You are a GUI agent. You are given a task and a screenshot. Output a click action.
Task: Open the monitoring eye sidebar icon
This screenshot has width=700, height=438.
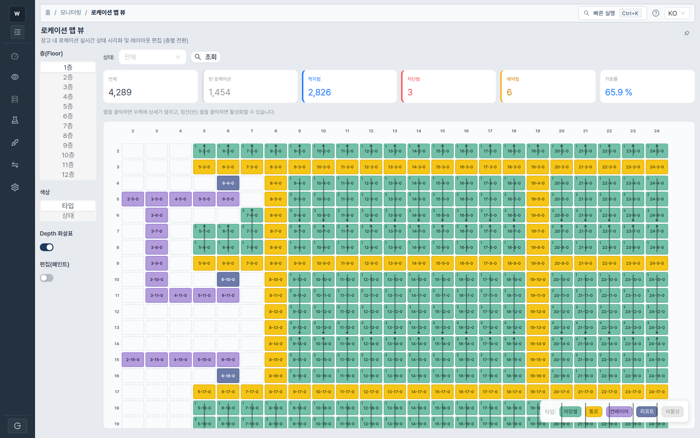click(x=15, y=77)
